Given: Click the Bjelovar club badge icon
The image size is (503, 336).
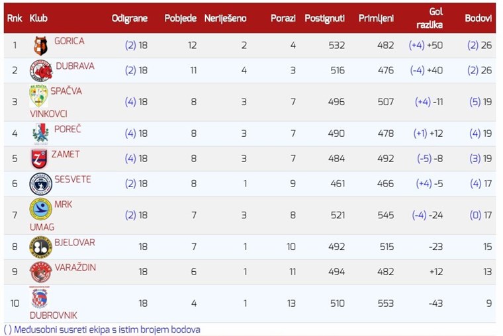Looking at the screenshot, I should [x=40, y=247].
